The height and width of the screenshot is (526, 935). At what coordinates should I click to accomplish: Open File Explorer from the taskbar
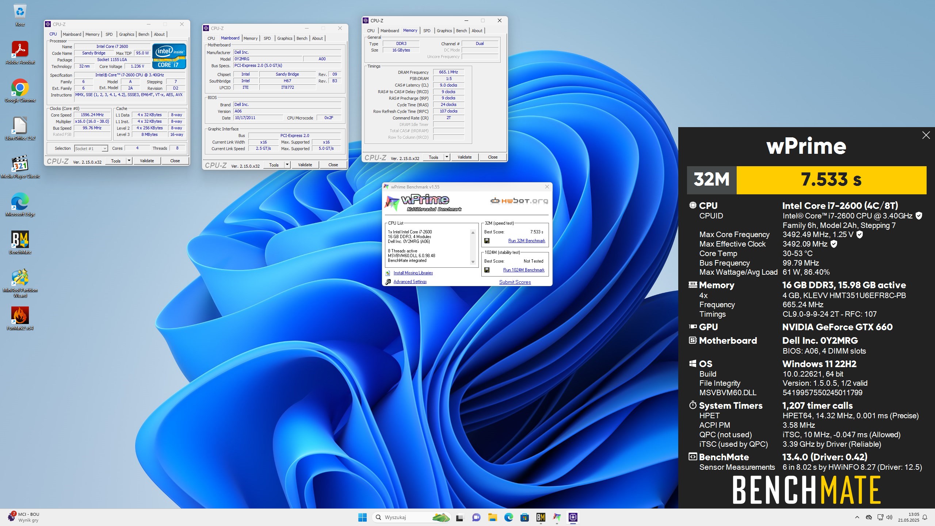(492, 517)
